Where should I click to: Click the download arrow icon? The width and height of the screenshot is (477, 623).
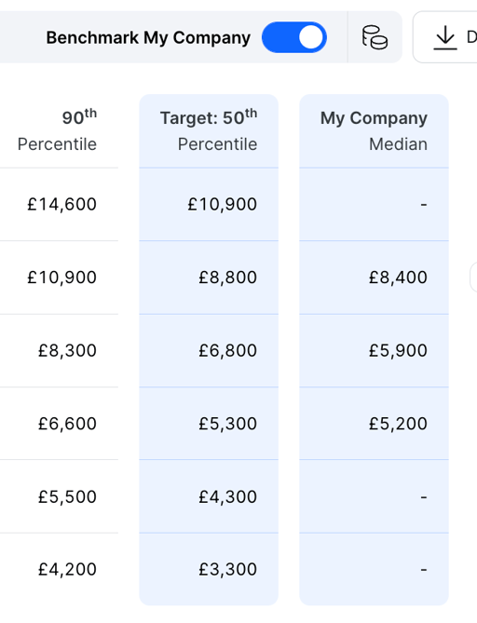point(444,38)
